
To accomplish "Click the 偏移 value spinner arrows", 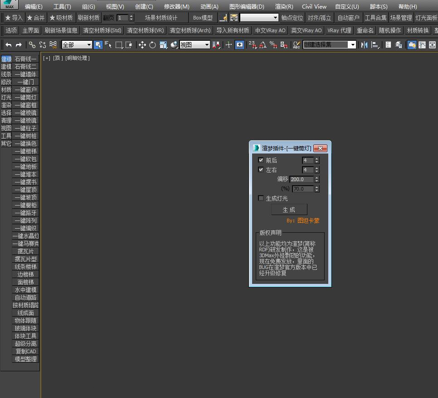I will pos(316,179).
